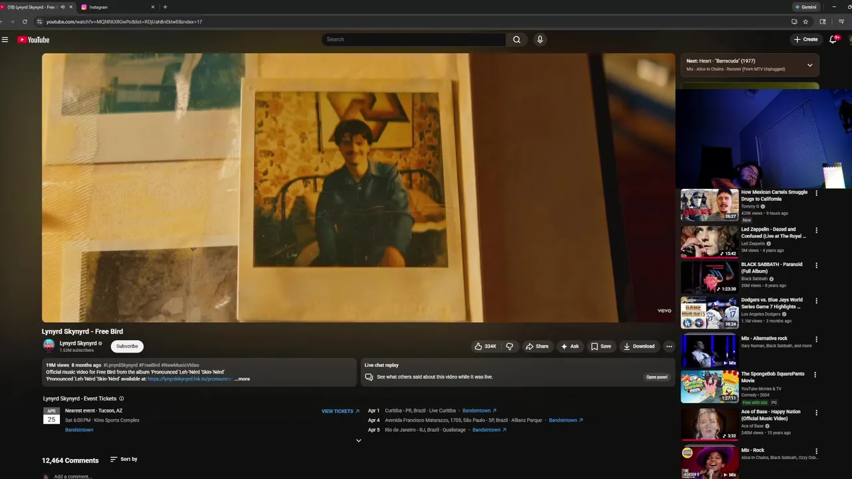
Task: Open options menu for Black Sabbath Paranoid video
Action: [816, 265]
